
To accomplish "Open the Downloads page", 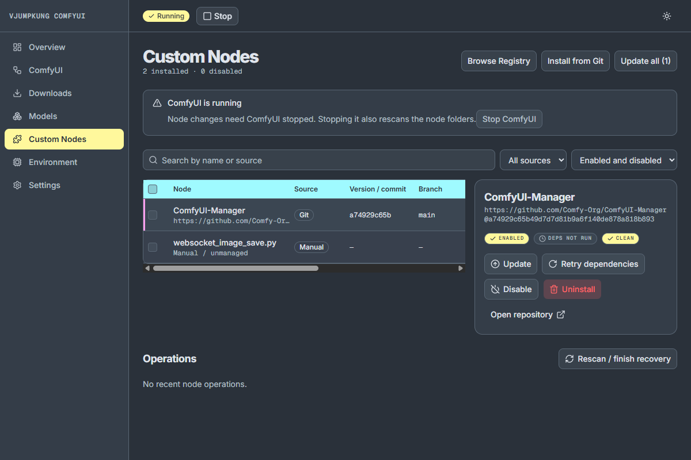I will (64, 93).
